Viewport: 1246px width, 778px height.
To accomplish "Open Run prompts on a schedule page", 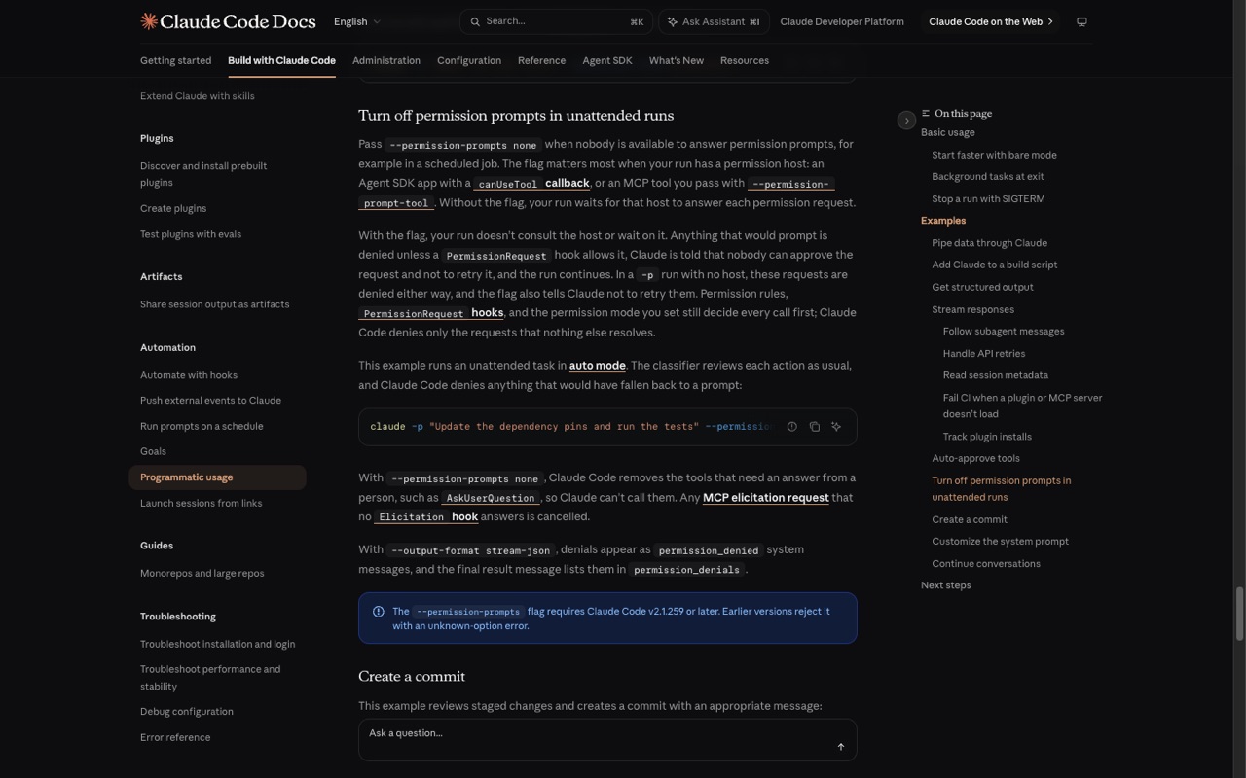I will tap(202, 426).
